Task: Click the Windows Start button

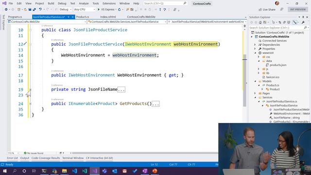Action: click(x=5, y=171)
